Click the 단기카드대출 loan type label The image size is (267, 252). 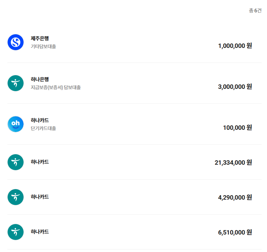click(43, 129)
